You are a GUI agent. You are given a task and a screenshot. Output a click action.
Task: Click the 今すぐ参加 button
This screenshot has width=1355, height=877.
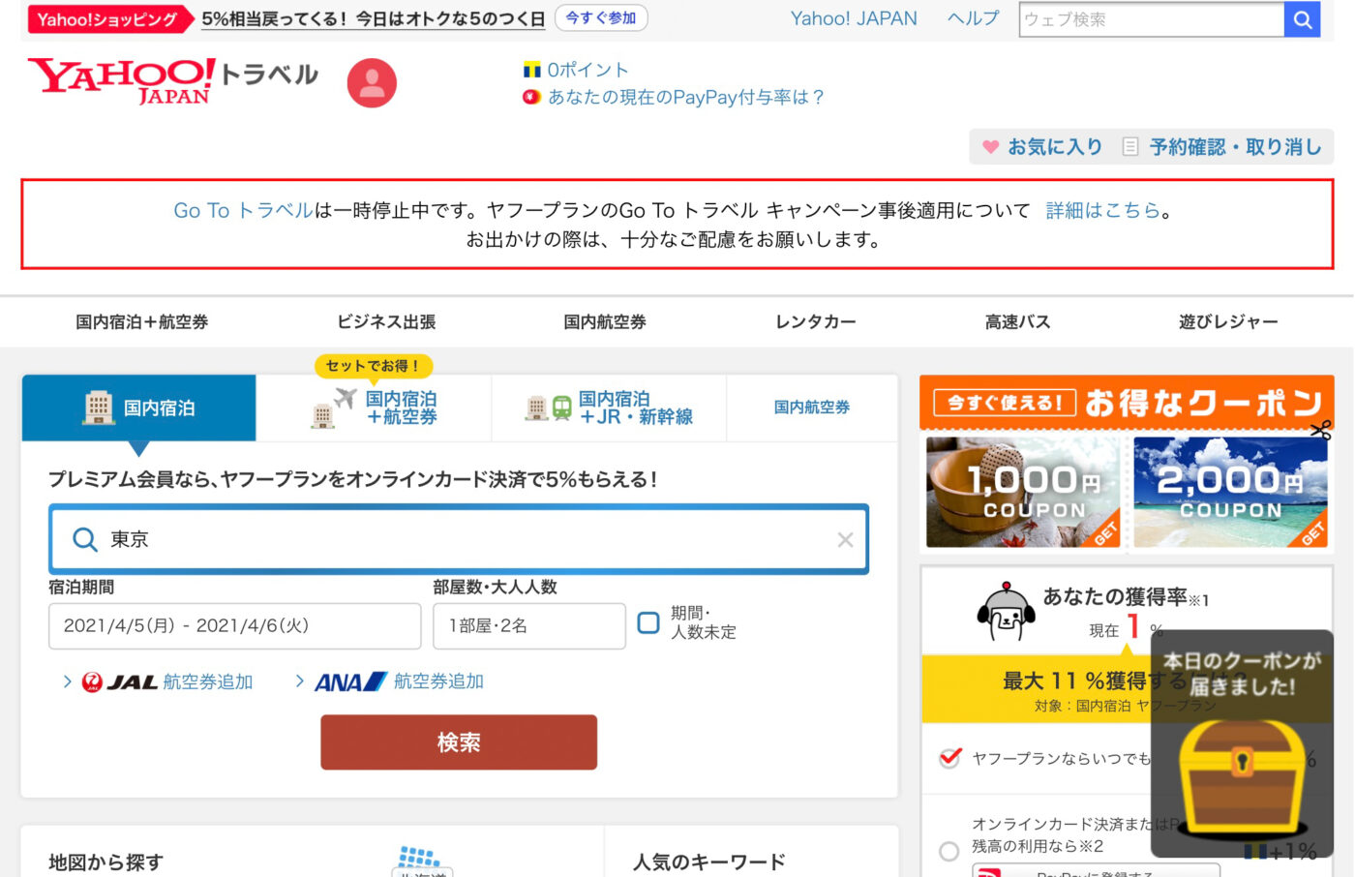pyautogui.click(x=601, y=18)
